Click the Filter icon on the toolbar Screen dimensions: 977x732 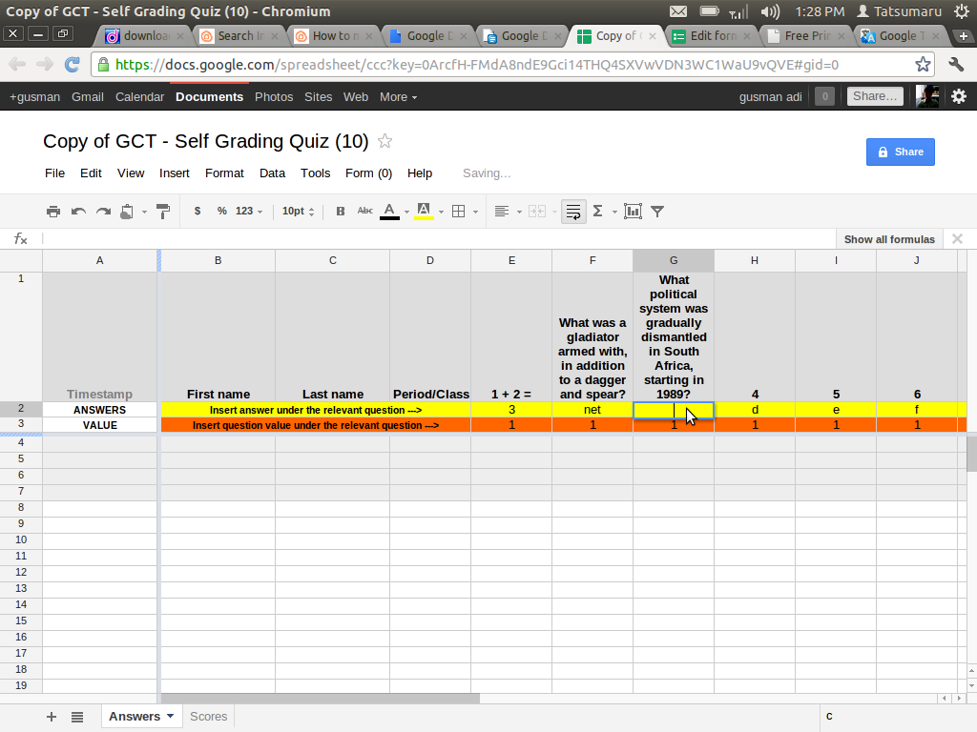pos(657,211)
